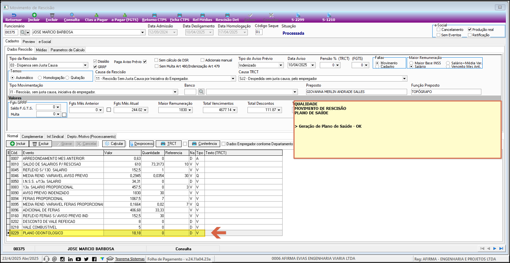Open the Facebook icon in status bar
This screenshot has height=263, width=510.
(x=94, y=259)
